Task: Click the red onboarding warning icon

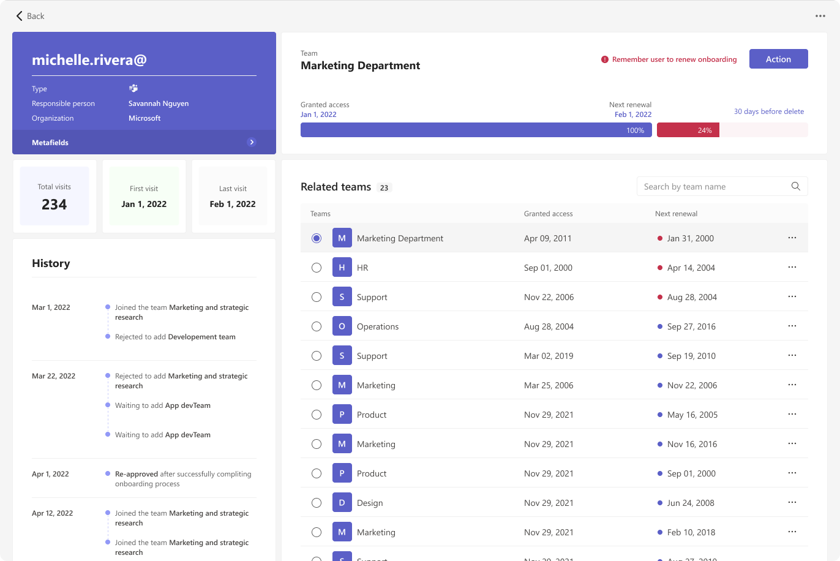Action: [x=605, y=59]
